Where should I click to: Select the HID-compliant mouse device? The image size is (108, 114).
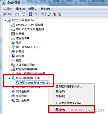tap(34, 83)
